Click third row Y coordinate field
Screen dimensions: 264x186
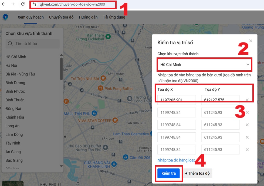[220, 125]
